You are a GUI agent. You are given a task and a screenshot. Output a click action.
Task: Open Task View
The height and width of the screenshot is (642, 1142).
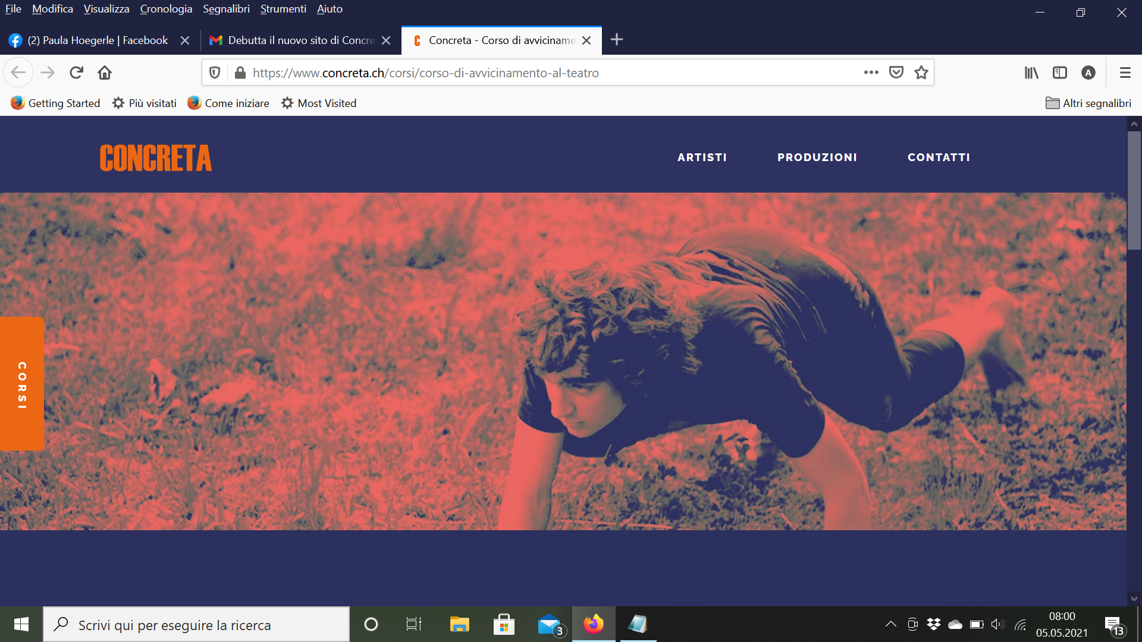tap(414, 624)
